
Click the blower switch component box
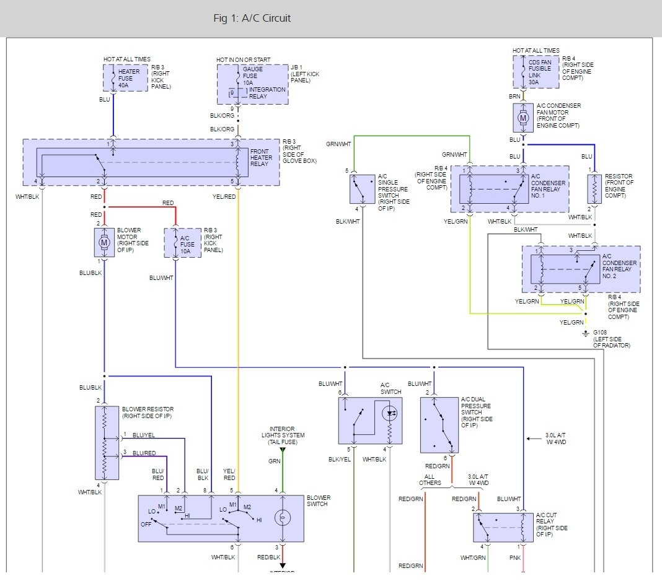pyautogui.click(x=221, y=518)
